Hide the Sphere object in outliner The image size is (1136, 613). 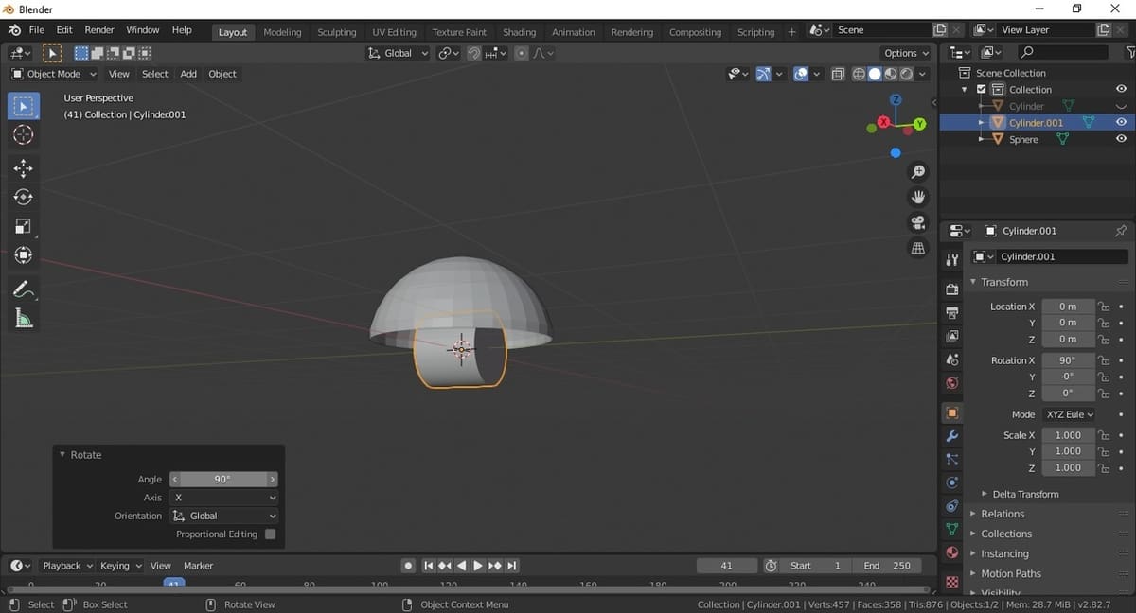tap(1121, 139)
